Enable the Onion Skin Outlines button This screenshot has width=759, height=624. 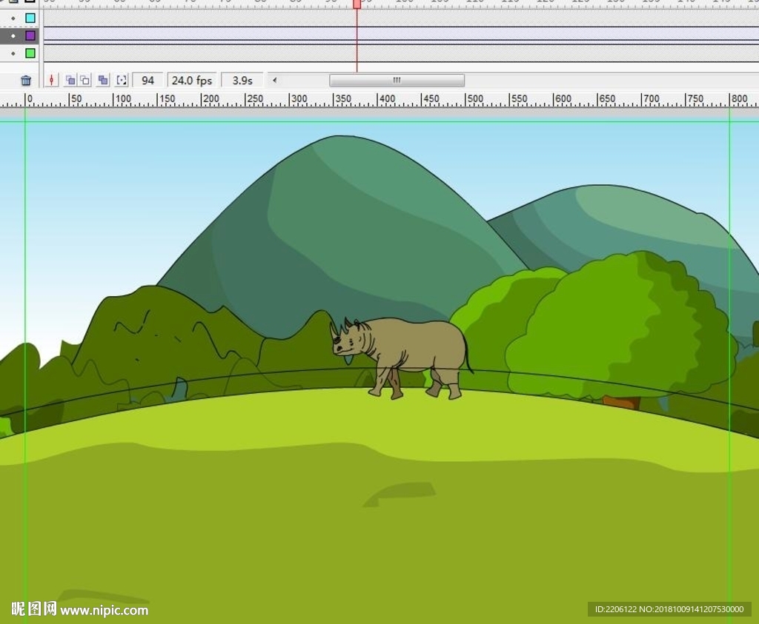pos(85,80)
